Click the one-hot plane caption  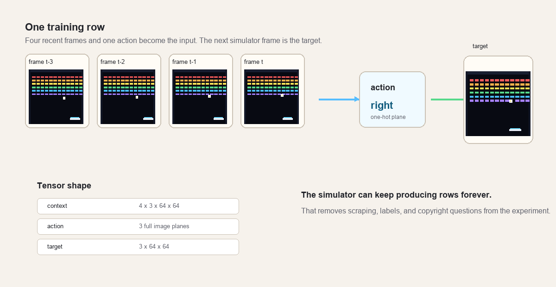(388, 117)
